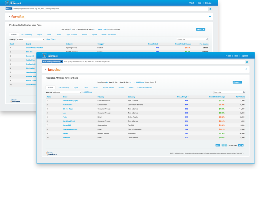The height and width of the screenshot is (202, 263).
Task: Click Sign Out in front window
Action: point(245,56)
